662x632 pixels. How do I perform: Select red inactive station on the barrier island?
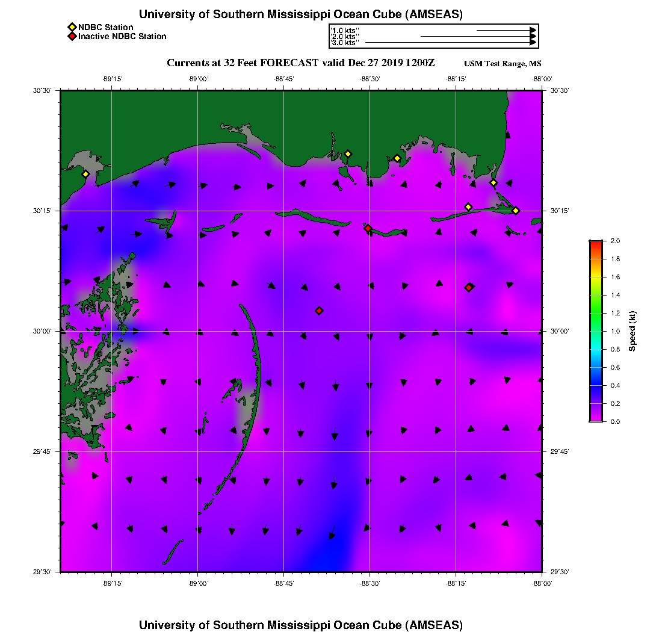[368, 228]
